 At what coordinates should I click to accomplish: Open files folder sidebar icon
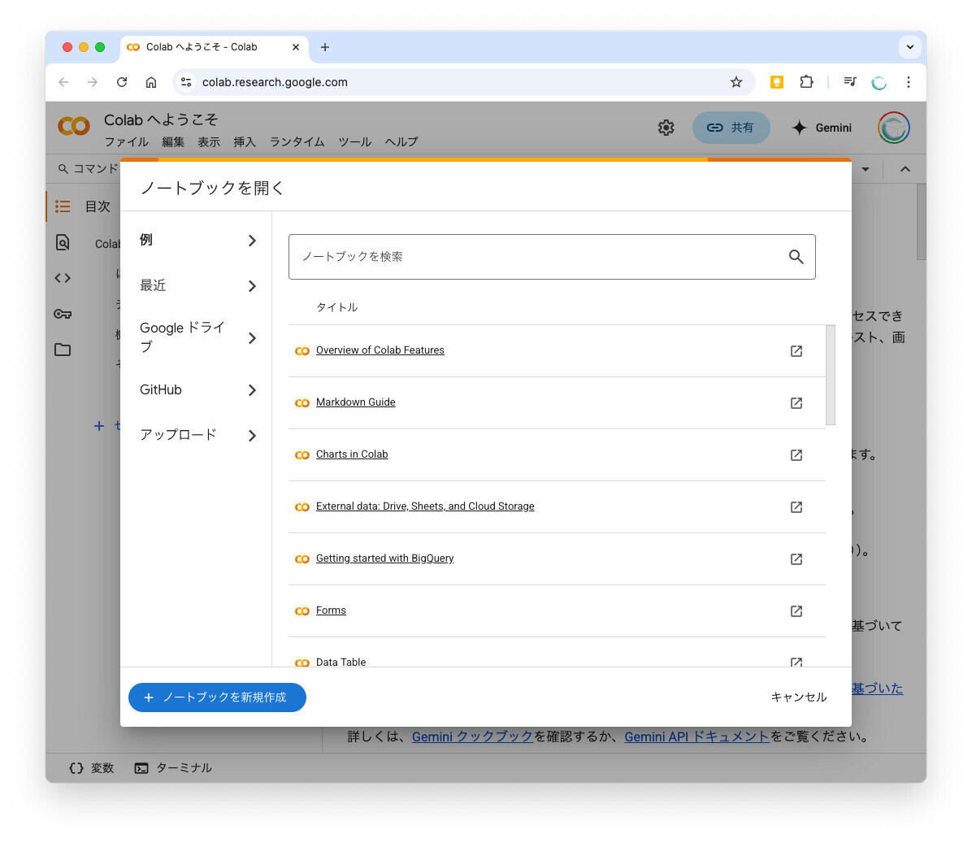pyautogui.click(x=63, y=350)
